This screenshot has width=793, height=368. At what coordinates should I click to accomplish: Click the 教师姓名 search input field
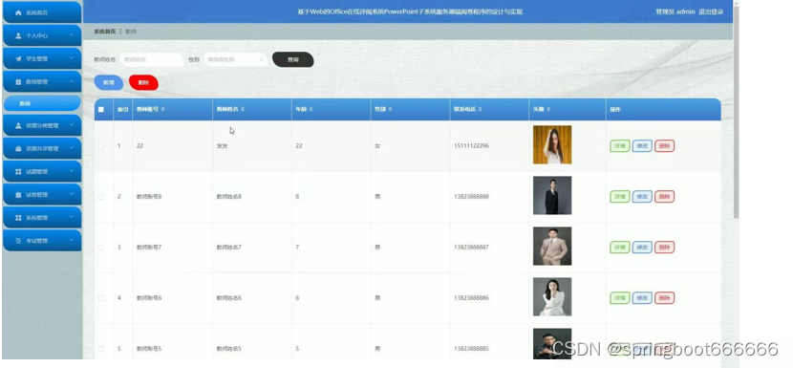pyautogui.click(x=152, y=59)
